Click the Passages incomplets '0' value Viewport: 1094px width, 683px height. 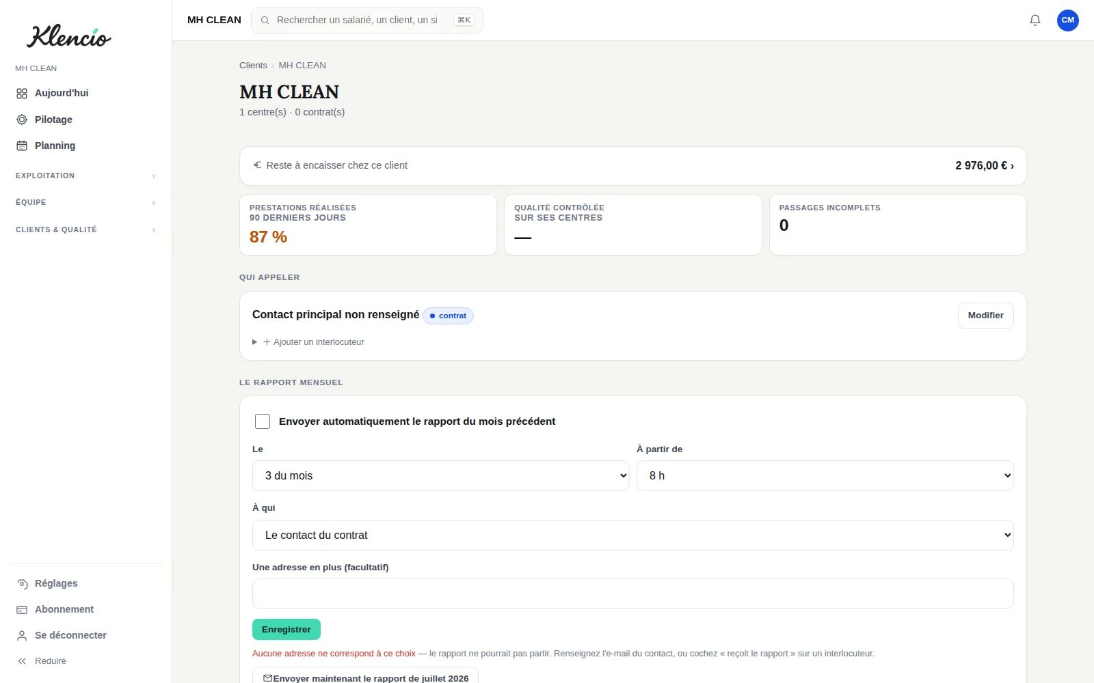[x=784, y=225]
